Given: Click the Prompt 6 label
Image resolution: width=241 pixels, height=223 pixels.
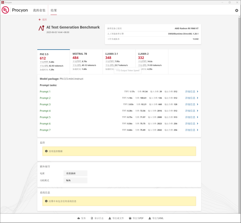Looking at the screenshot, I should [x=45, y=124].
